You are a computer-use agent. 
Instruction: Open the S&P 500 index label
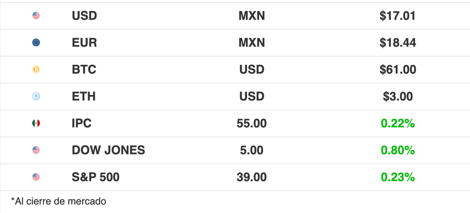pyautogui.click(x=96, y=177)
